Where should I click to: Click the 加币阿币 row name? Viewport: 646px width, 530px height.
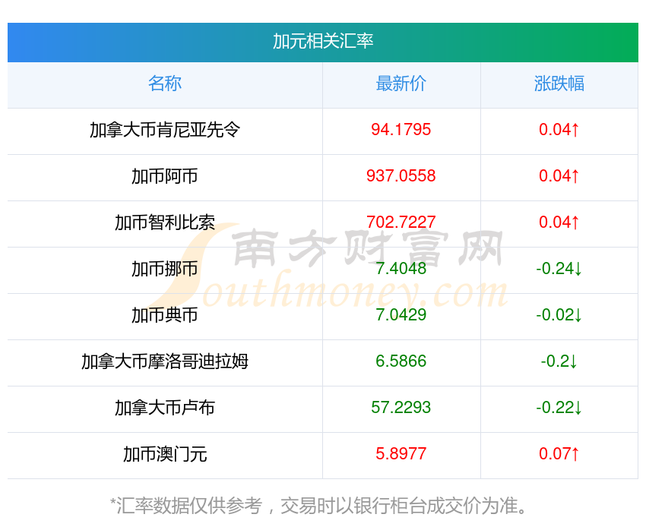165,176
